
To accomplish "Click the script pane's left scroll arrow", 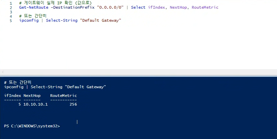I will pyautogui.click(x=3, y=72).
